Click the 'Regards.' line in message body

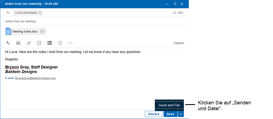click(12, 59)
